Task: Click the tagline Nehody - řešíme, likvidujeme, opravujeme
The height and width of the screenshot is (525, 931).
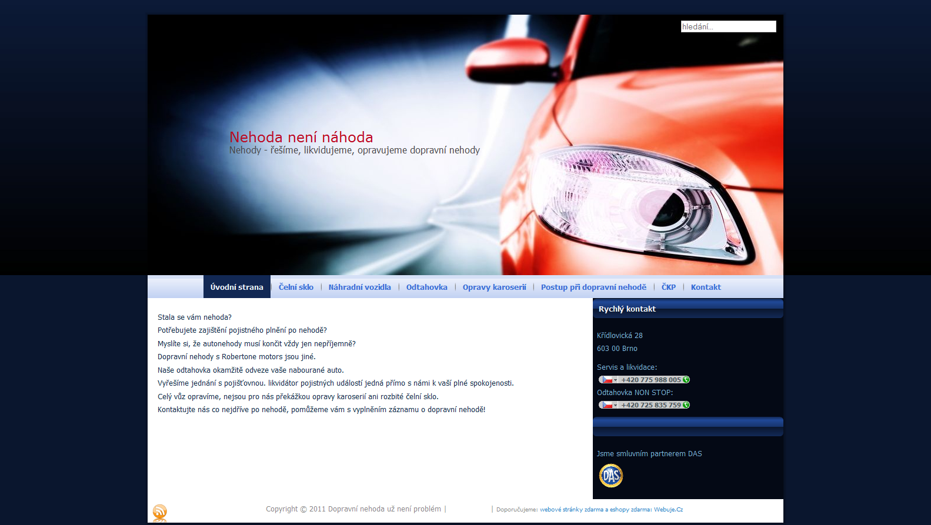Action: (355, 150)
